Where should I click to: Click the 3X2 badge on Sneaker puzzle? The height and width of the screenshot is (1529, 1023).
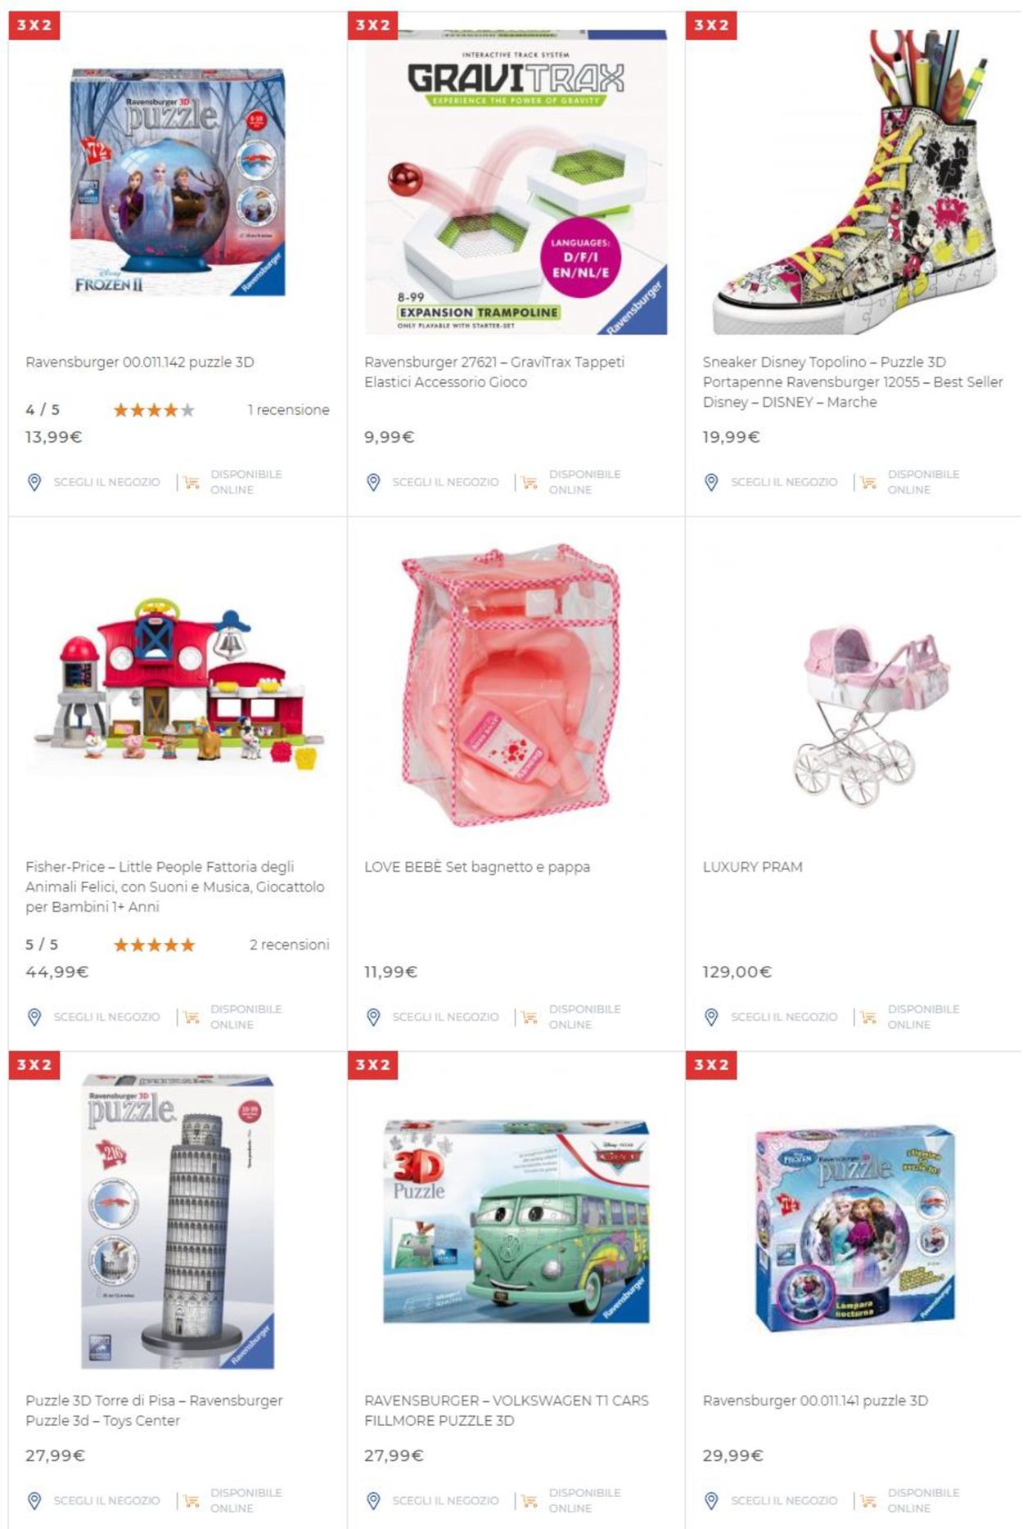point(711,25)
